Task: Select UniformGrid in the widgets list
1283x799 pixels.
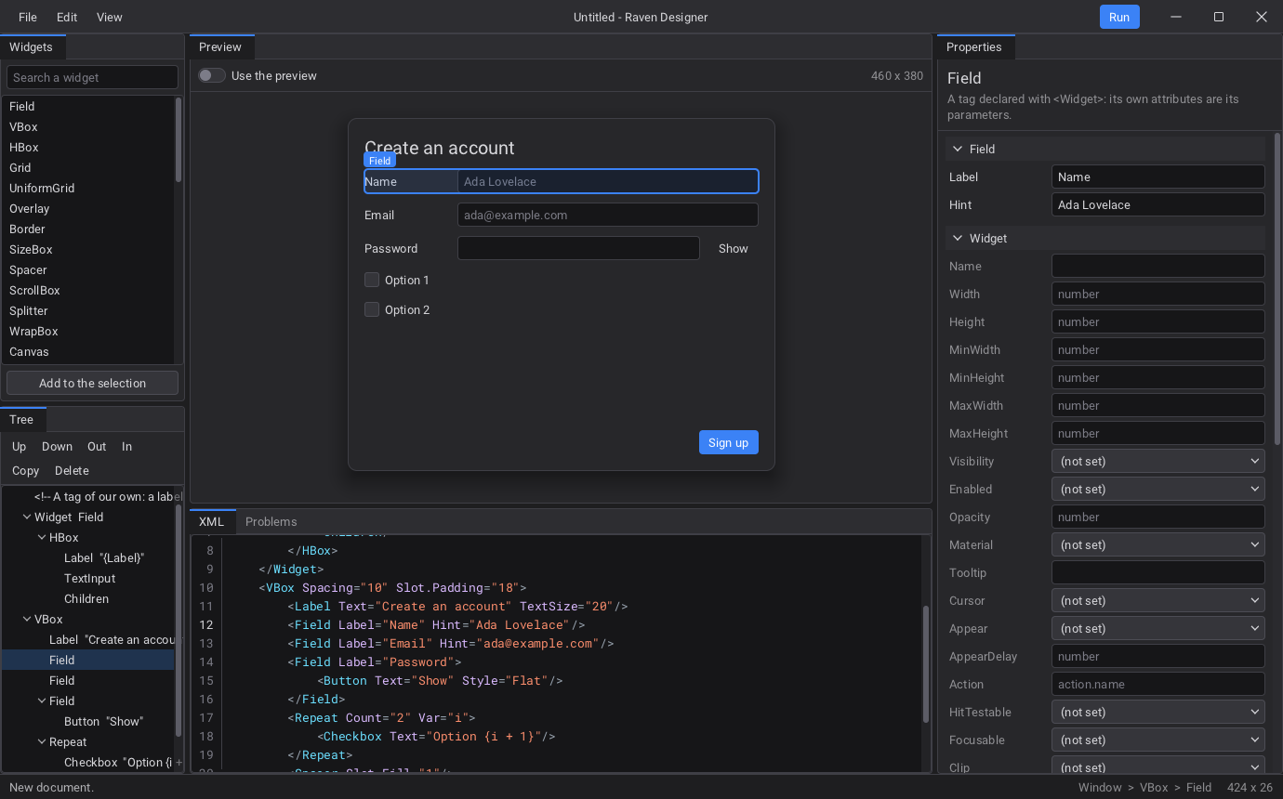Action: pos(88,188)
